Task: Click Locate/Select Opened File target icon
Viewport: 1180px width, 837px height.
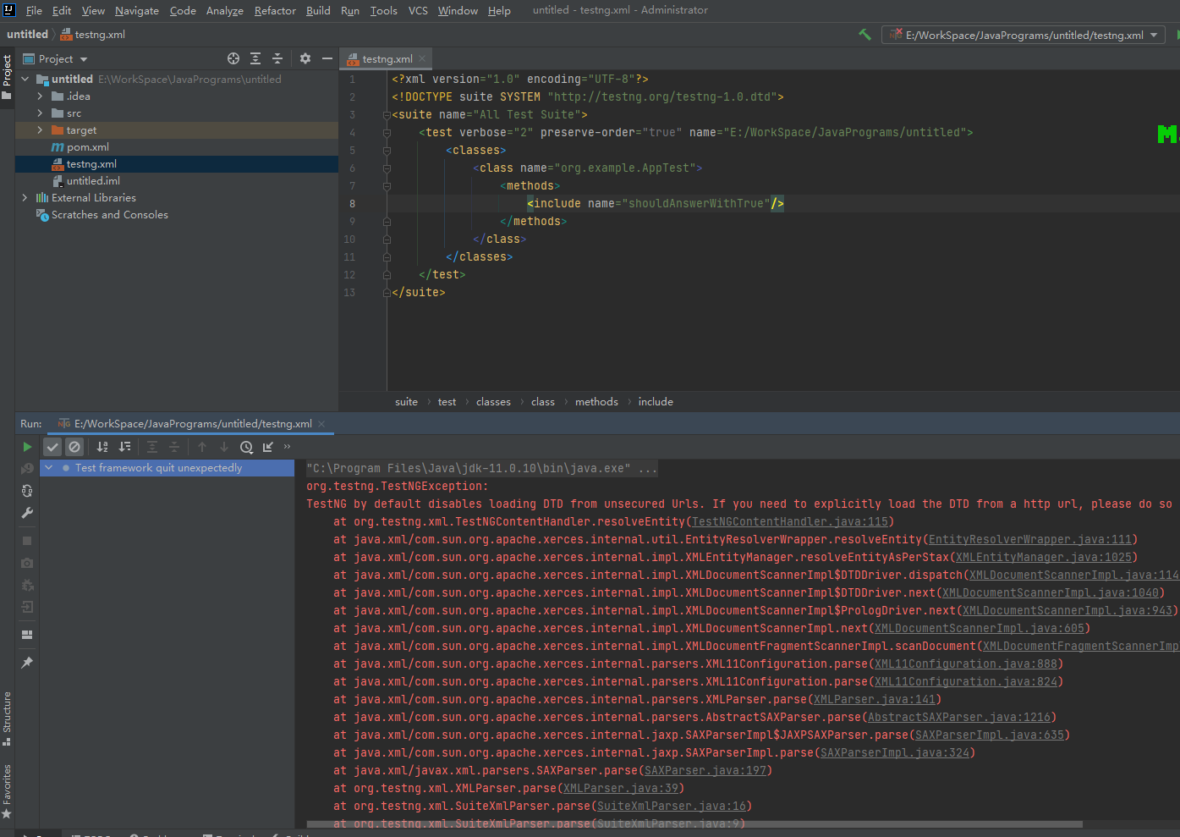Action: pyautogui.click(x=233, y=58)
